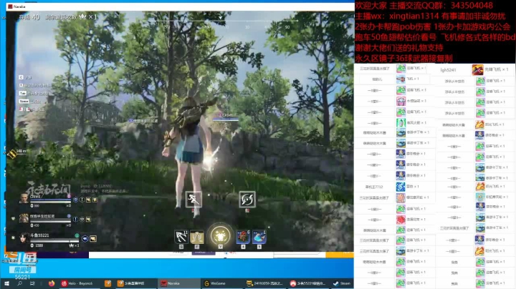Click the 永劫无间 game logo watermark
Image resolution: width=516 pixels, height=289 pixels.
pos(49,188)
